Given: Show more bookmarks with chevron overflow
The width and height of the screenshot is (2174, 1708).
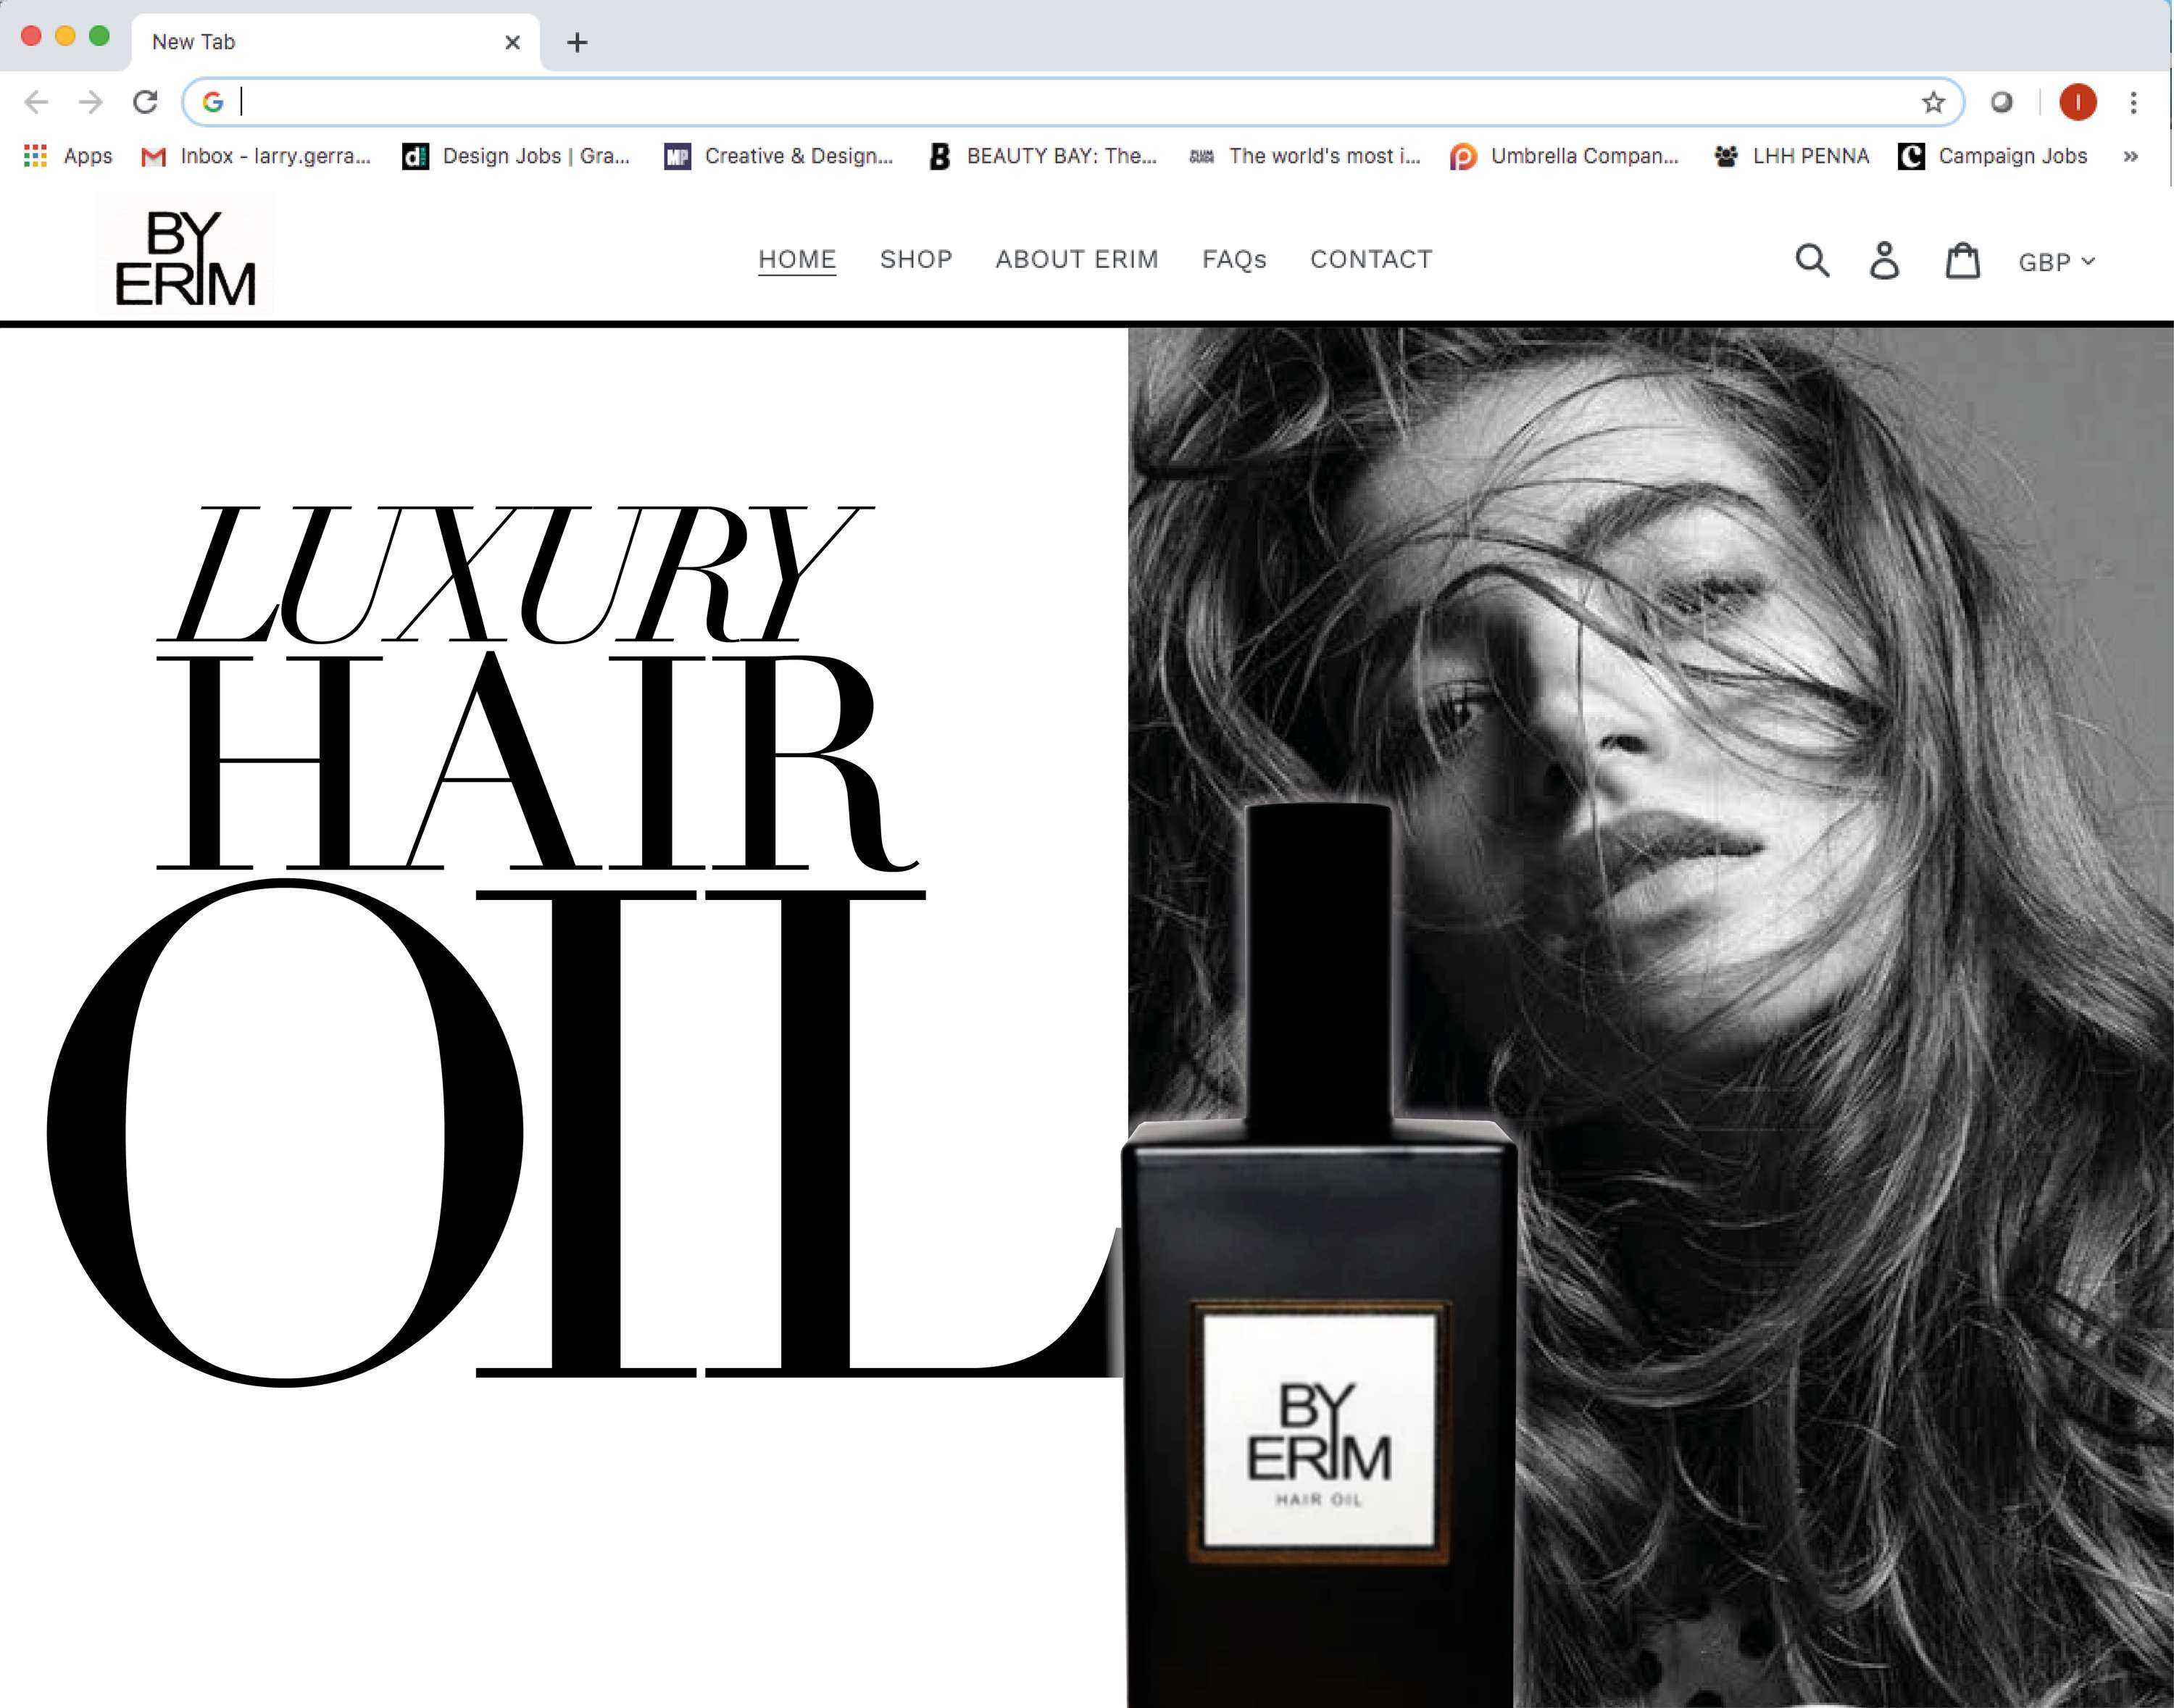Looking at the screenshot, I should pyautogui.click(x=2131, y=156).
